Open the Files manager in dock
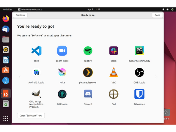The height and width of the screenshot is (132, 176). (6, 40)
